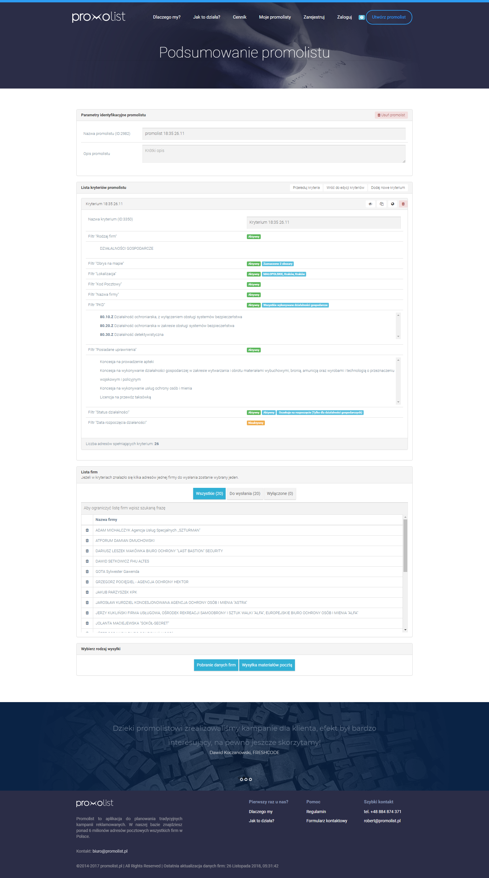Screen dimensions: 489x878
Task: Click the blue help icon next to Zaloguj
Action: point(361,17)
